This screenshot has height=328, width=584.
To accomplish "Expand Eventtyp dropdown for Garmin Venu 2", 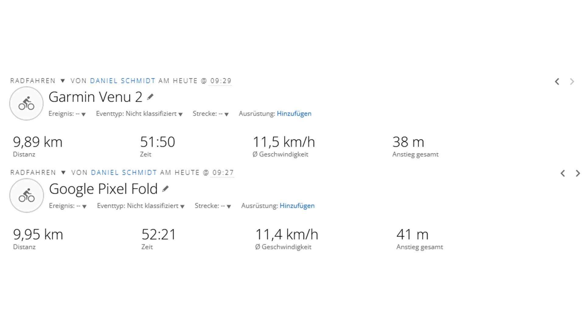I will point(180,114).
